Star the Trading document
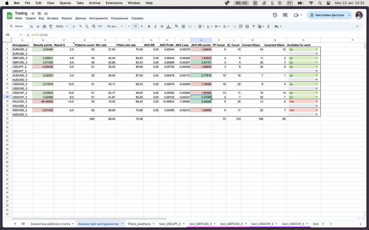Viewport: 369px width, 230px height. [x=33, y=13]
